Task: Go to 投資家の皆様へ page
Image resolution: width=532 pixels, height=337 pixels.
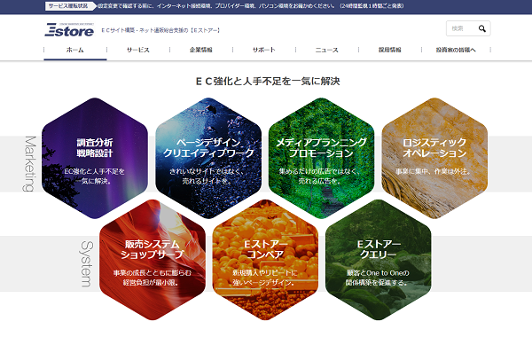Action: pyautogui.click(x=456, y=50)
